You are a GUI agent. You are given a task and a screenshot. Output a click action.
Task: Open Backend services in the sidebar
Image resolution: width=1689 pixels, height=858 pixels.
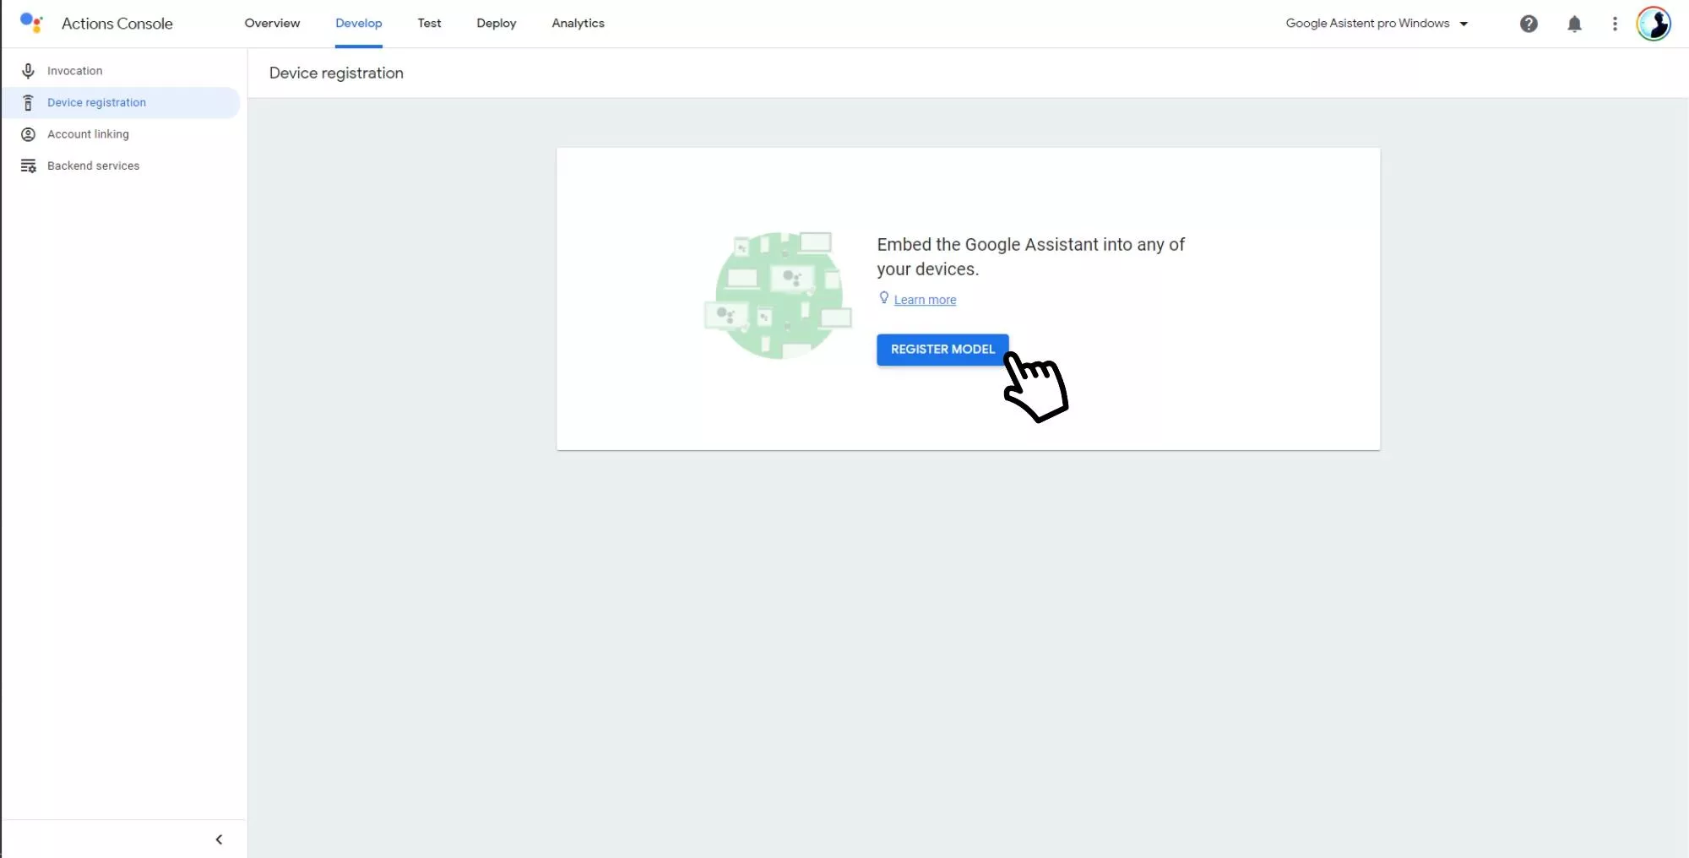point(121,166)
